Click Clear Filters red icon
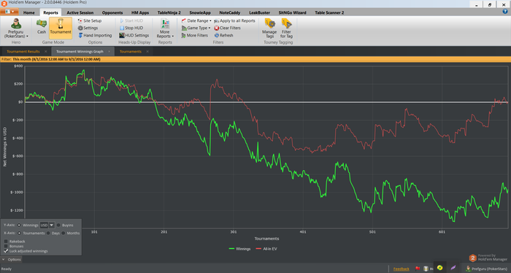This screenshot has height=273, width=511. pos(216,28)
